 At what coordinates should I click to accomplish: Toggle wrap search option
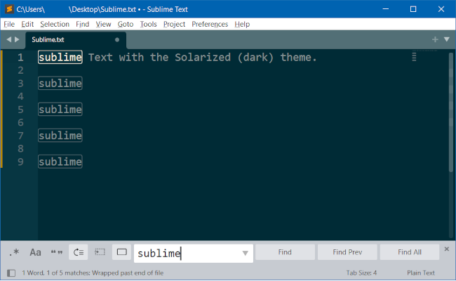point(79,252)
